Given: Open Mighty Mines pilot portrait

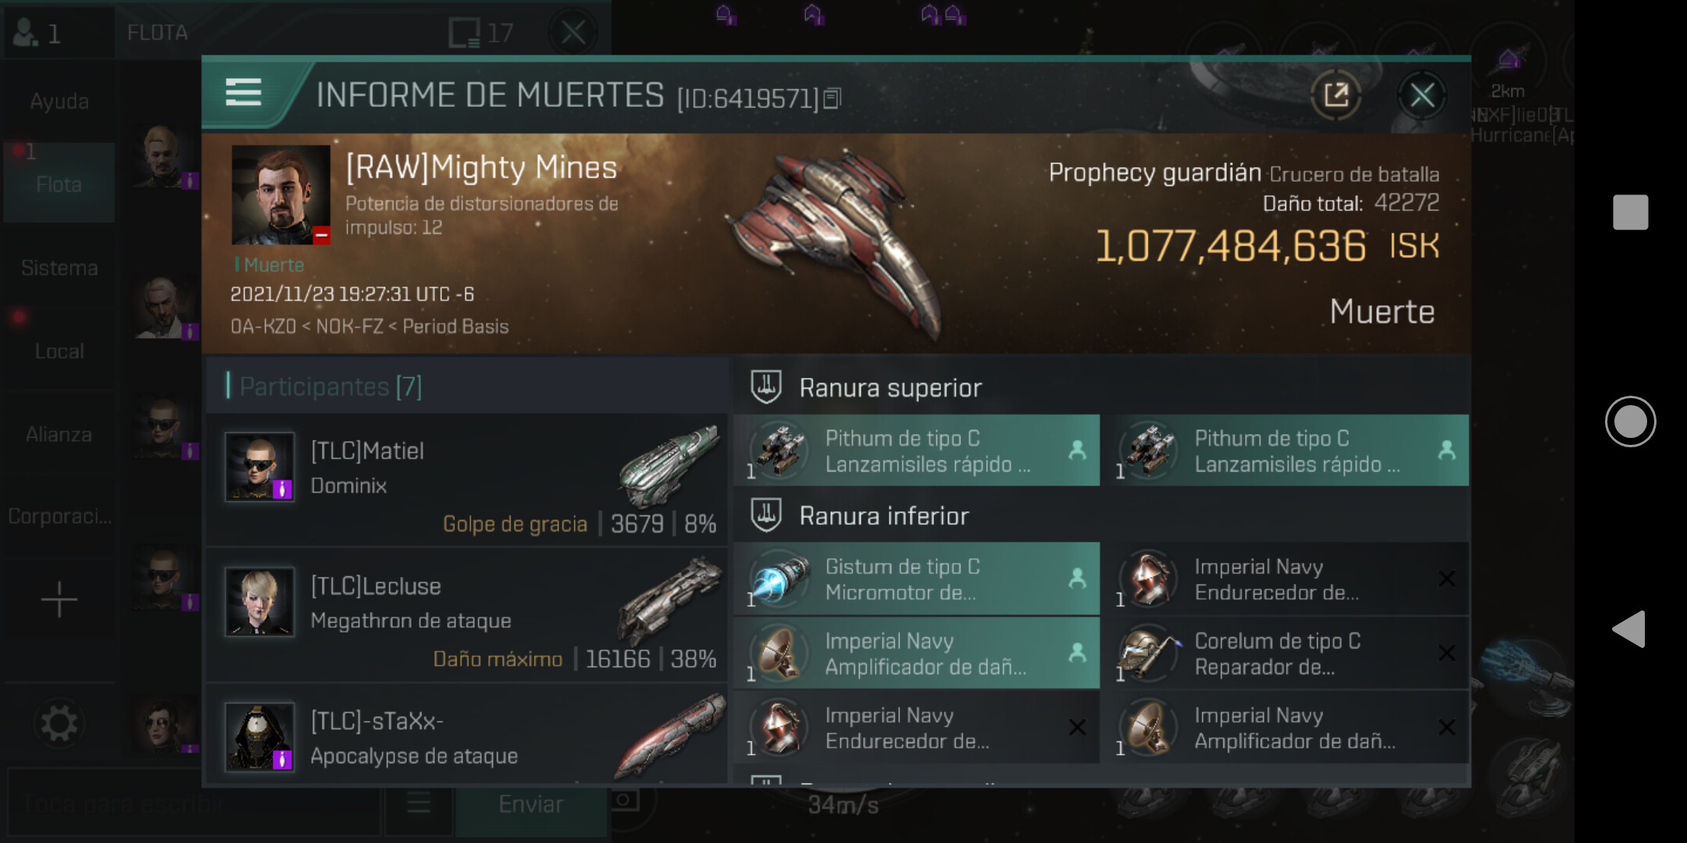Looking at the screenshot, I should coord(281,195).
